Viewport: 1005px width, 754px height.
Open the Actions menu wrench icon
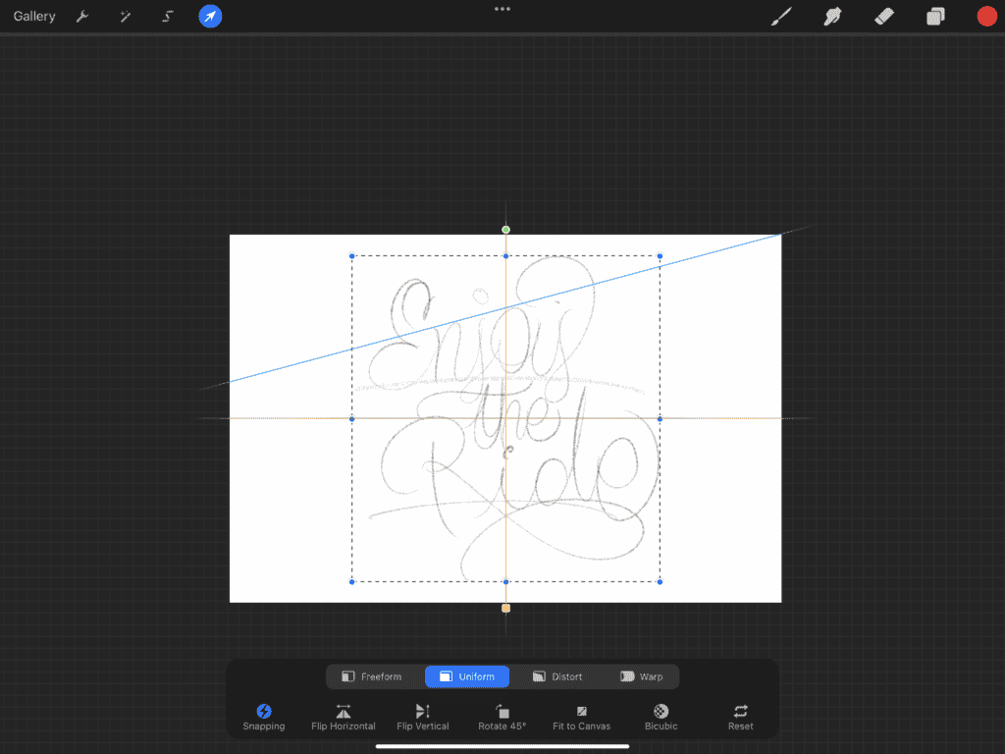82,16
